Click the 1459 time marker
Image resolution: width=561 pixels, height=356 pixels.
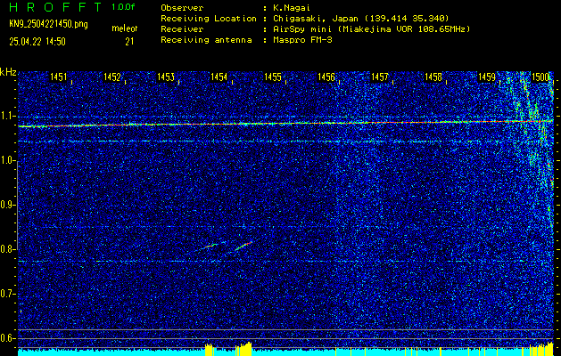pos(487,77)
